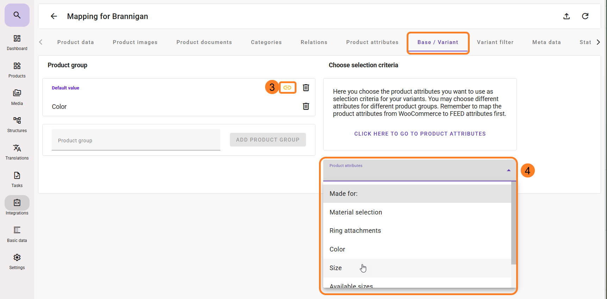Click the Add Product Group button
607x299 pixels.
pos(268,140)
